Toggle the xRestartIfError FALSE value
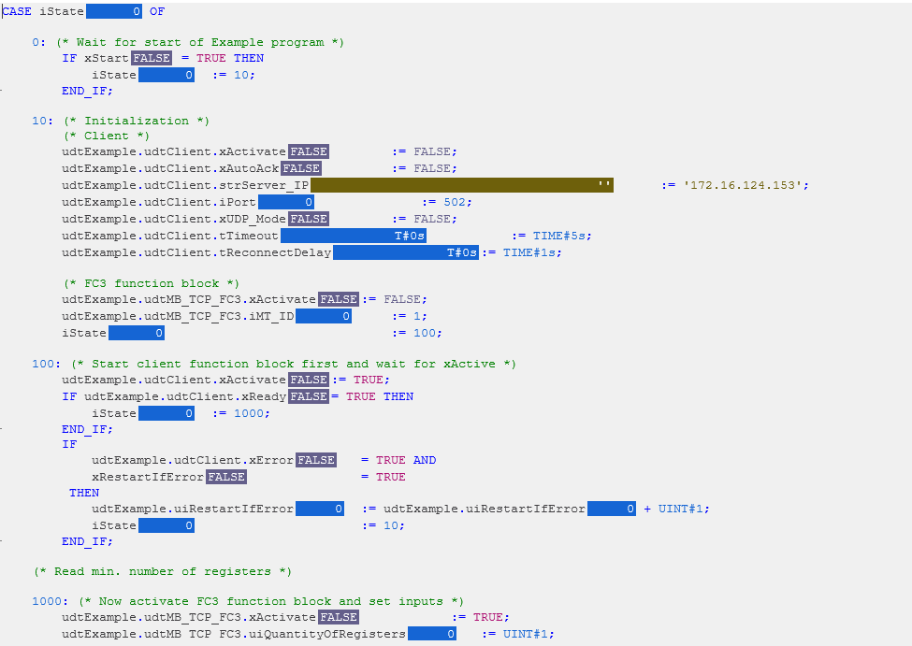Screen dimensions: 912x646 [225, 477]
